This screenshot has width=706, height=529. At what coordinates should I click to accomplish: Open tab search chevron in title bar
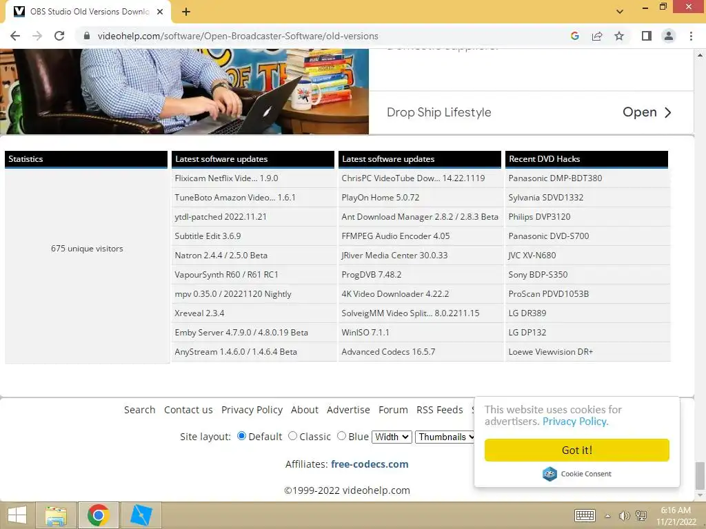(620, 12)
